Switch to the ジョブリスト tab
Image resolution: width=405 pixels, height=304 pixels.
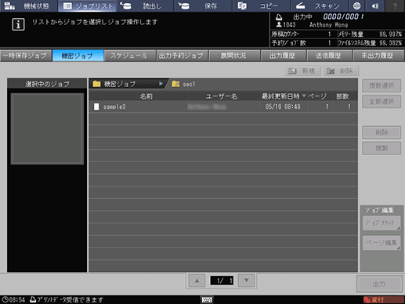click(x=88, y=5)
